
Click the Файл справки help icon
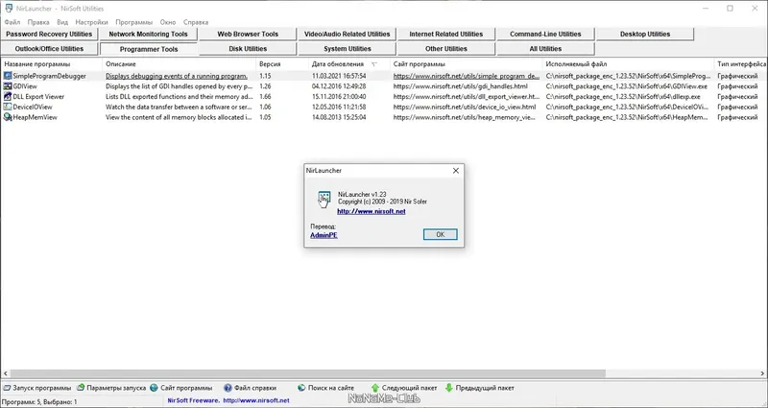pyautogui.click(x=228, y=388)
